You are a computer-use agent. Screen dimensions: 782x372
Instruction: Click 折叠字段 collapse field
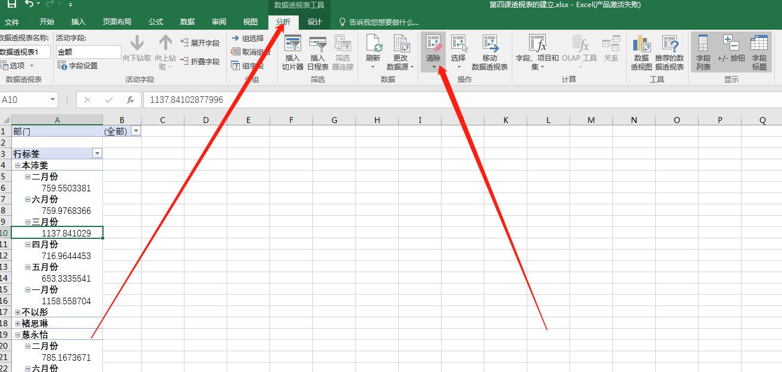pyautogui.click(x=200, y=61)
